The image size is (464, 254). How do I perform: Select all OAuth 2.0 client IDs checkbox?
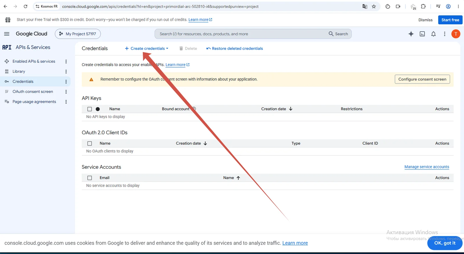(90, 144)
